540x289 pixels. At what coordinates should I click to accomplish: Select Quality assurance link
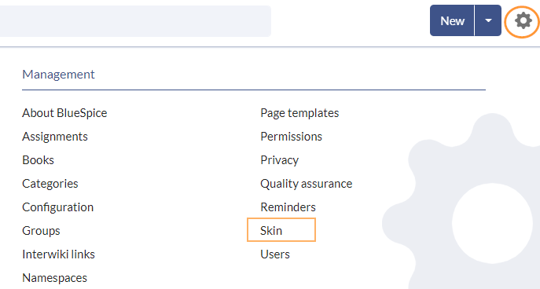(x=307, y=184)
